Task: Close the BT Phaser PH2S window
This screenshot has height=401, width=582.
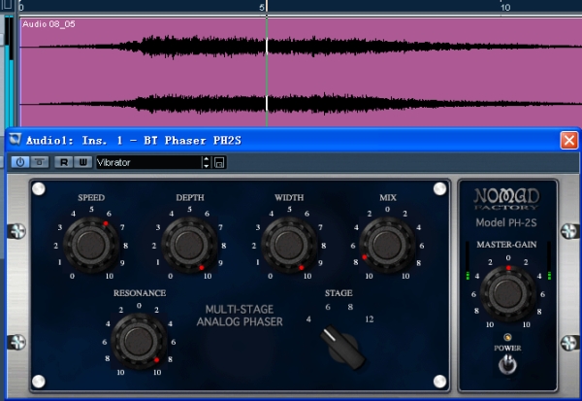Action: pyautogui.click(x=568, y=141)
